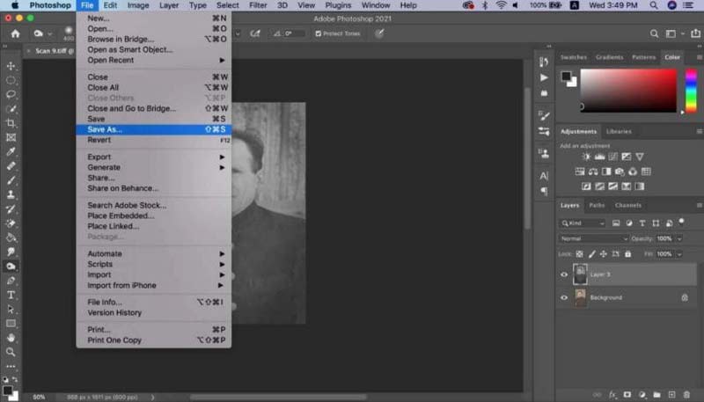Viewport: 704px width, 402px height.
Task: Click the Home icon in options bar
Action: click(15, 33)
